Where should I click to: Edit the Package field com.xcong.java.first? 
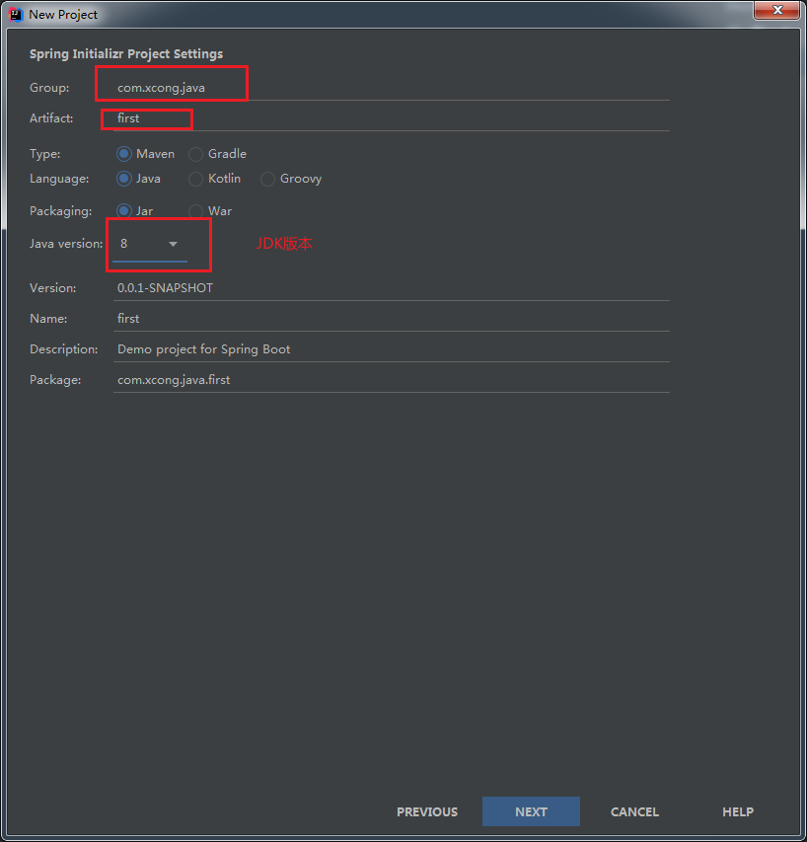tap(391, 380)
